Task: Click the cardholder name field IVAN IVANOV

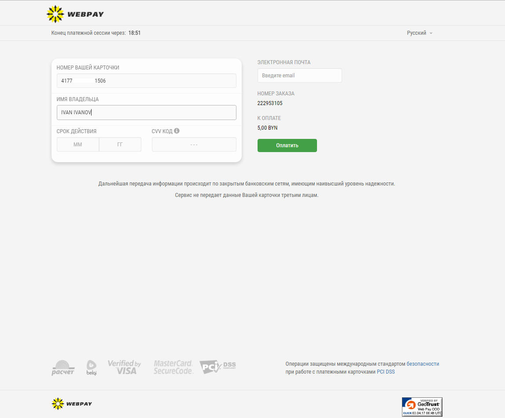Action: click(147, 113)
